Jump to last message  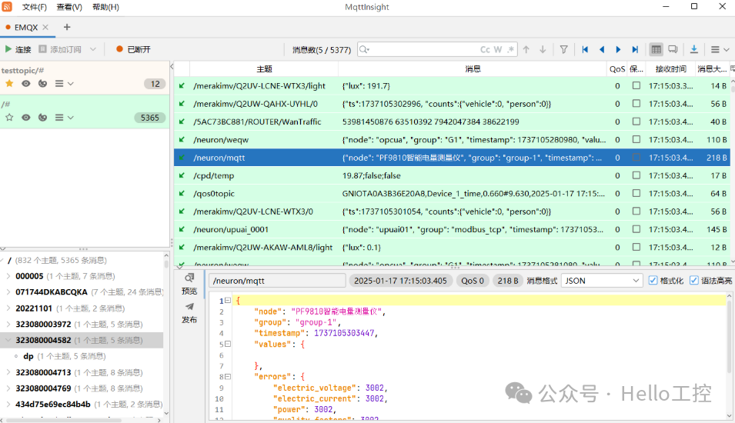pyautogui.click(x=635, y=49)
